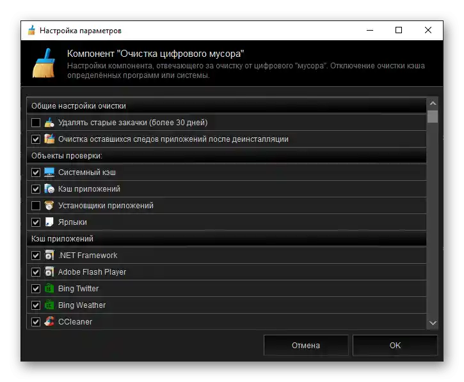Click the Кэш приложений section header
The width and height of the screenshot is (464, 382).
pos(227,238)
